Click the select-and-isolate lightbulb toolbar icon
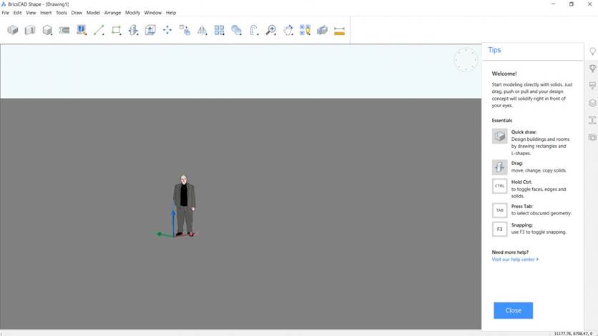The image size is (598, 336). 305,30
